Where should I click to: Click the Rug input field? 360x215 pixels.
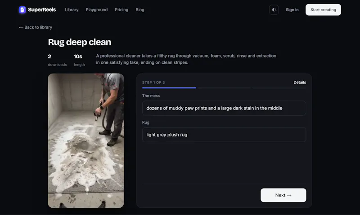[x=224, y=135]
